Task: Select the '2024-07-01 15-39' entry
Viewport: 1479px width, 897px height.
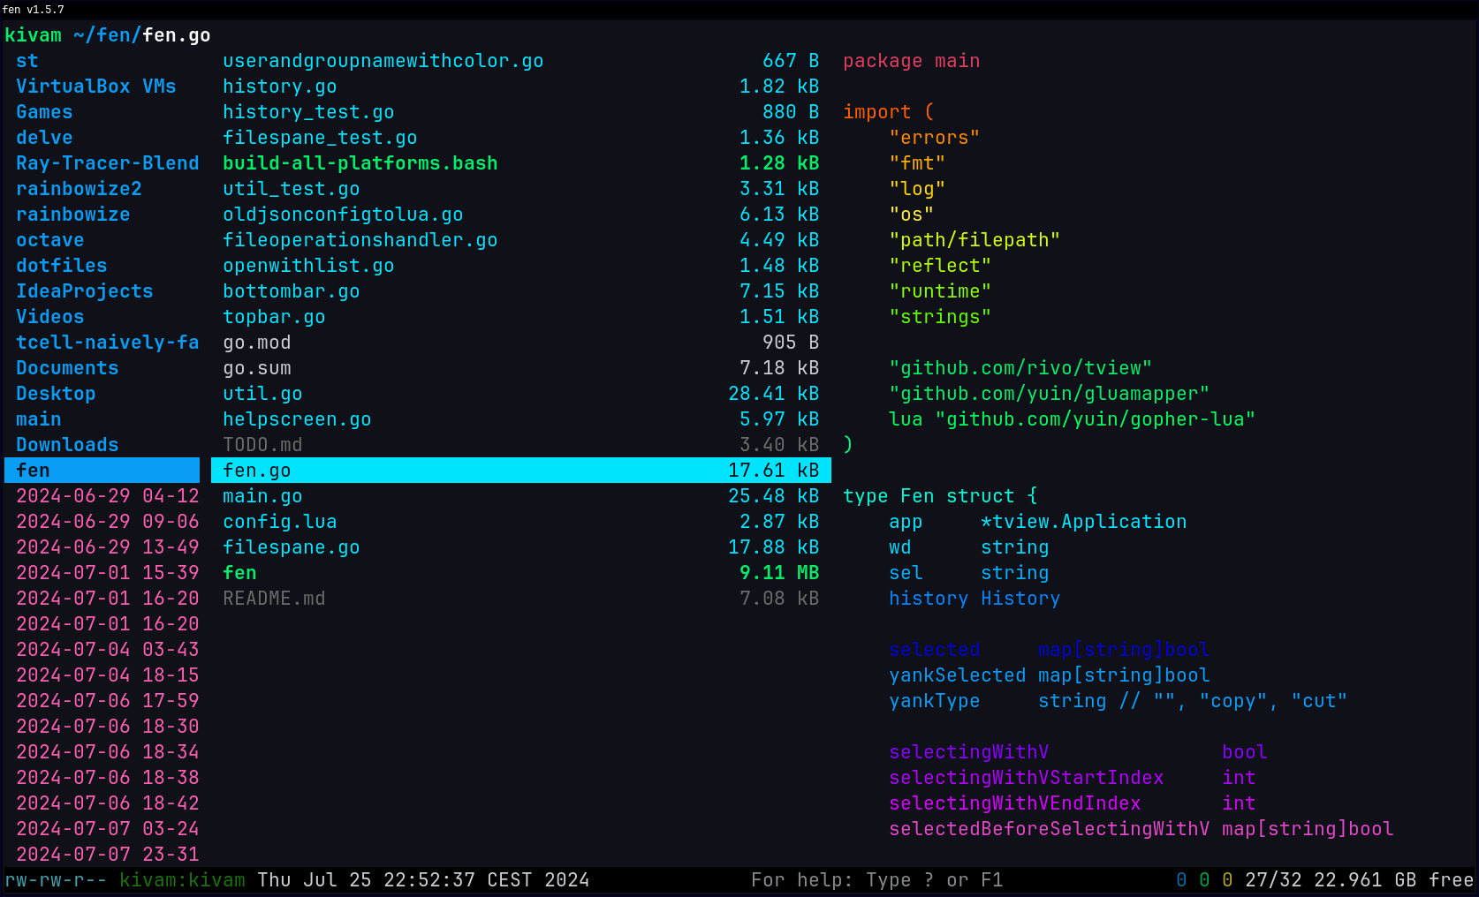Action: pyautogui.click(x=108, y=573)
